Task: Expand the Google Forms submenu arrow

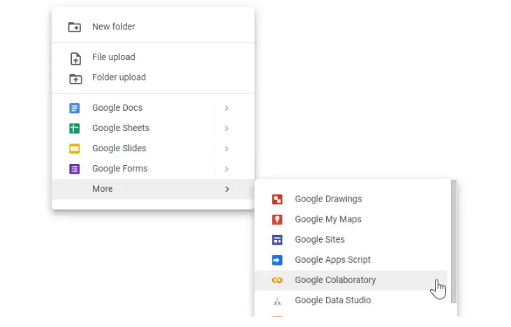Action: (x=226, y=169)
